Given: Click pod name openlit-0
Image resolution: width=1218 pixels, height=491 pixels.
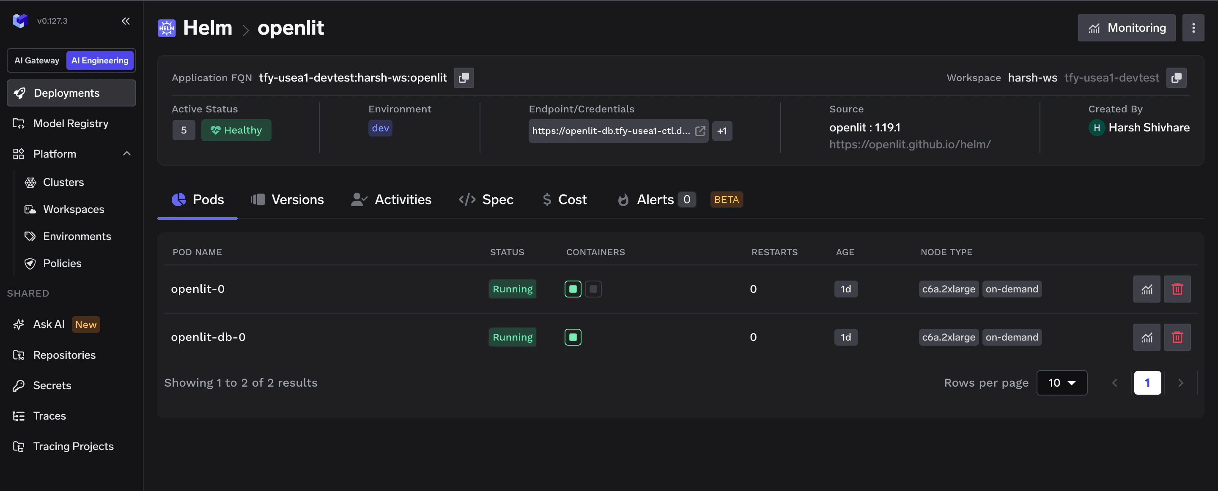Looking at the screenshot, I should pos(198,289).
